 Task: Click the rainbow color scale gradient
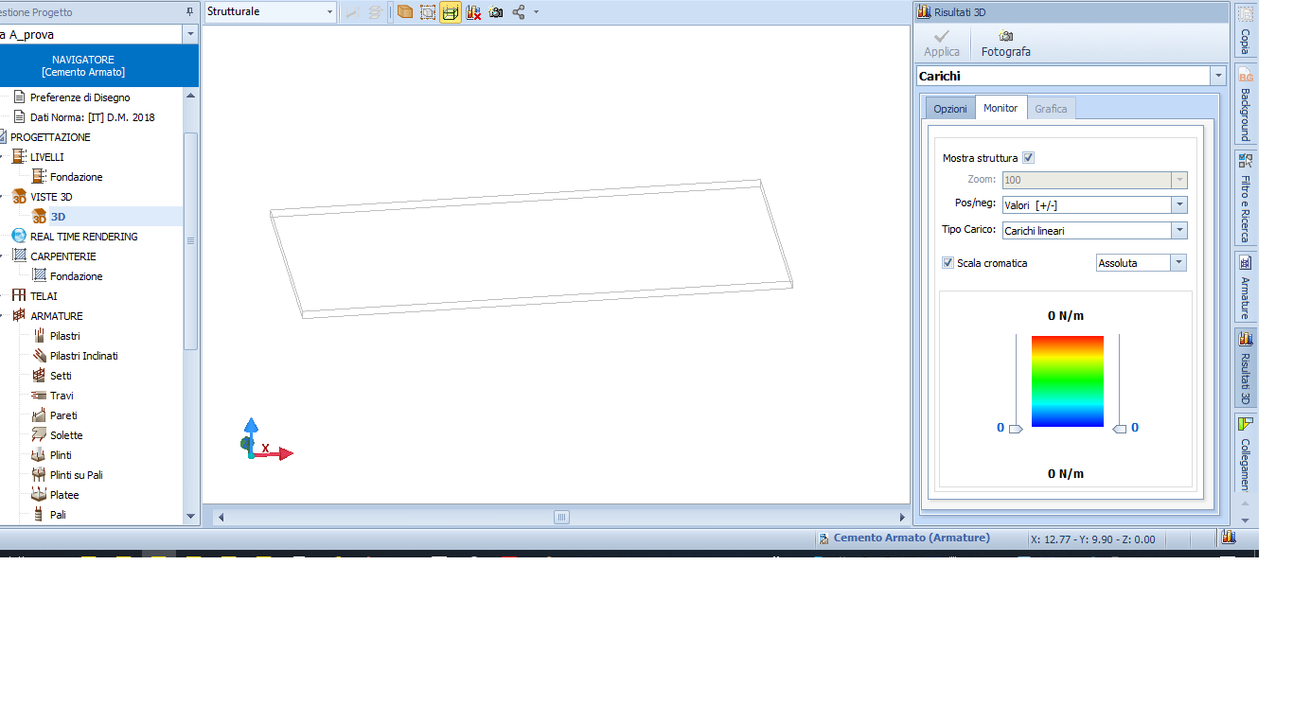[x=1067, y=381]
